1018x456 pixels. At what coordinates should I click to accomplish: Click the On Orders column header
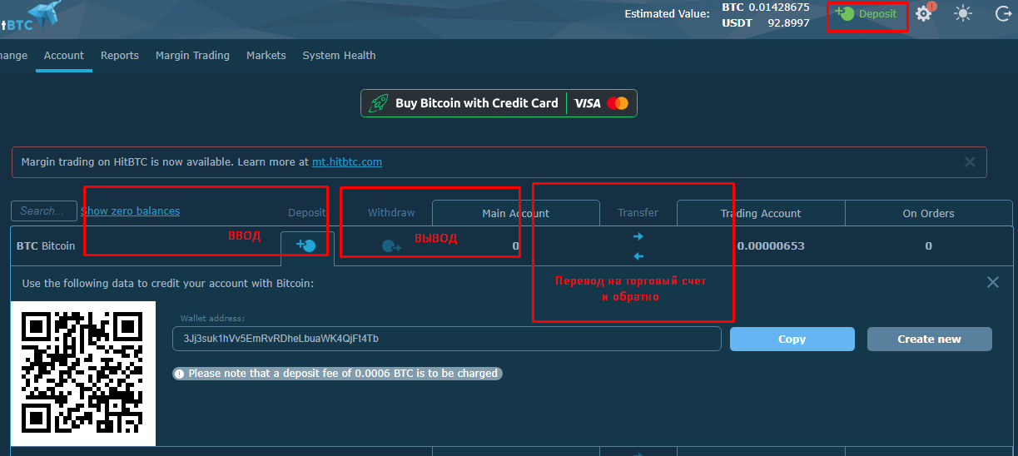(929, 213)
